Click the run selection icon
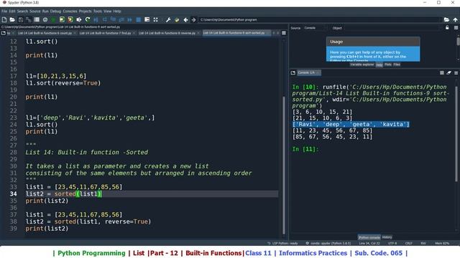 coord(79,19)
